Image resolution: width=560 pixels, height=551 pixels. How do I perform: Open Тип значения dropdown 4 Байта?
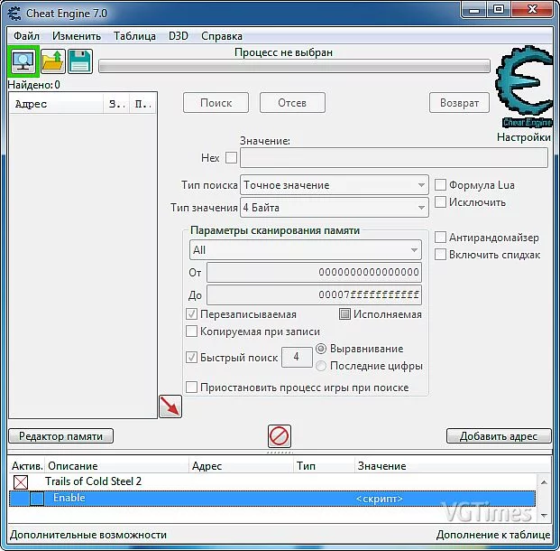335,208
